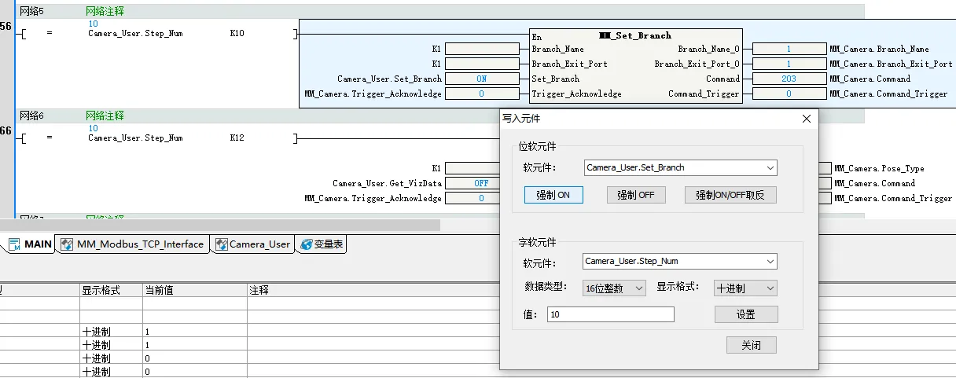Open the 显示格式 十进制 dropdown

point(769,288)
